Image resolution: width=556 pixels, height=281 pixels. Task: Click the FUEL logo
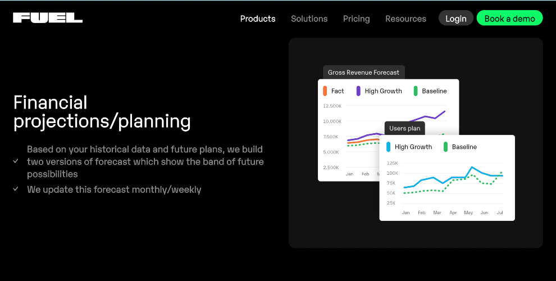pos(48,18)
